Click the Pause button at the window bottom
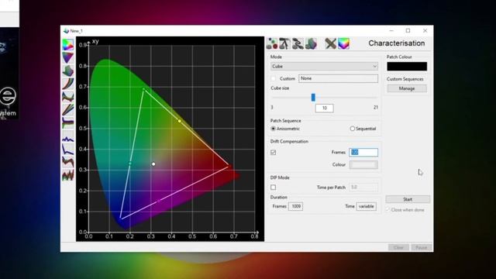 pos(422,247)
